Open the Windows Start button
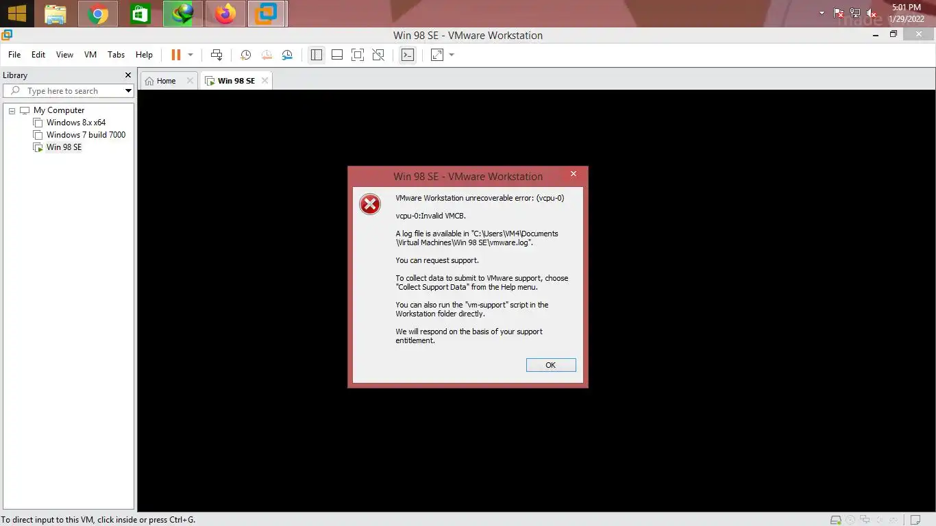The width and height of the screenshot is (936, 526). pyautogui.click(x=16, y=14)
